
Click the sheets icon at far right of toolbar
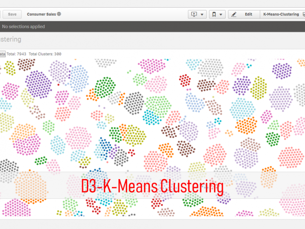[303, 14]
